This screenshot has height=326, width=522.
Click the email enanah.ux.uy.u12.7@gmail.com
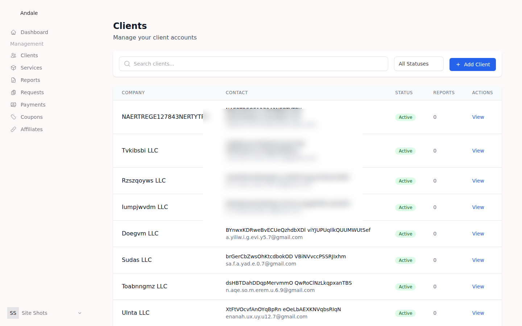(266, 317)
